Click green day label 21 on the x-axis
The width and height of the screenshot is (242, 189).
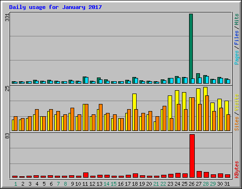[156, 184]
